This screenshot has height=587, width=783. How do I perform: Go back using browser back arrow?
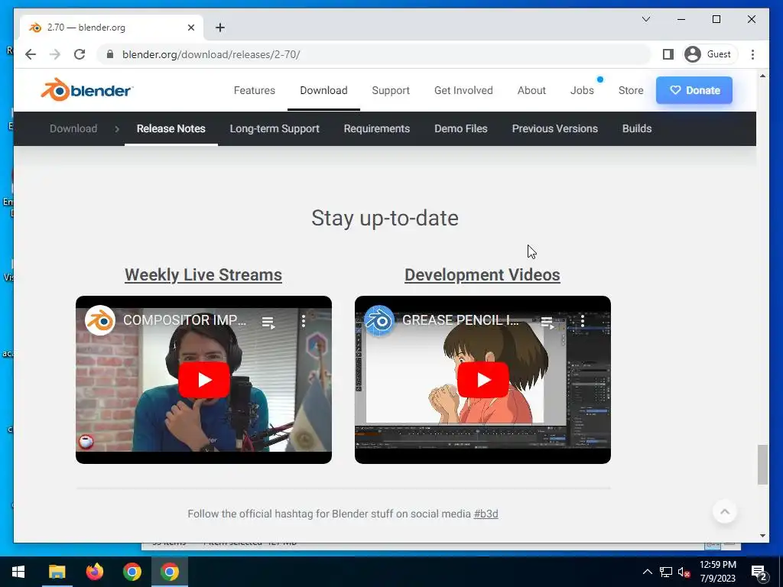pyautogui.click(x=31, y=54)
